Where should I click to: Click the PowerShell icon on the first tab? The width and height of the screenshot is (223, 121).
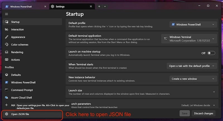(7, 6)
